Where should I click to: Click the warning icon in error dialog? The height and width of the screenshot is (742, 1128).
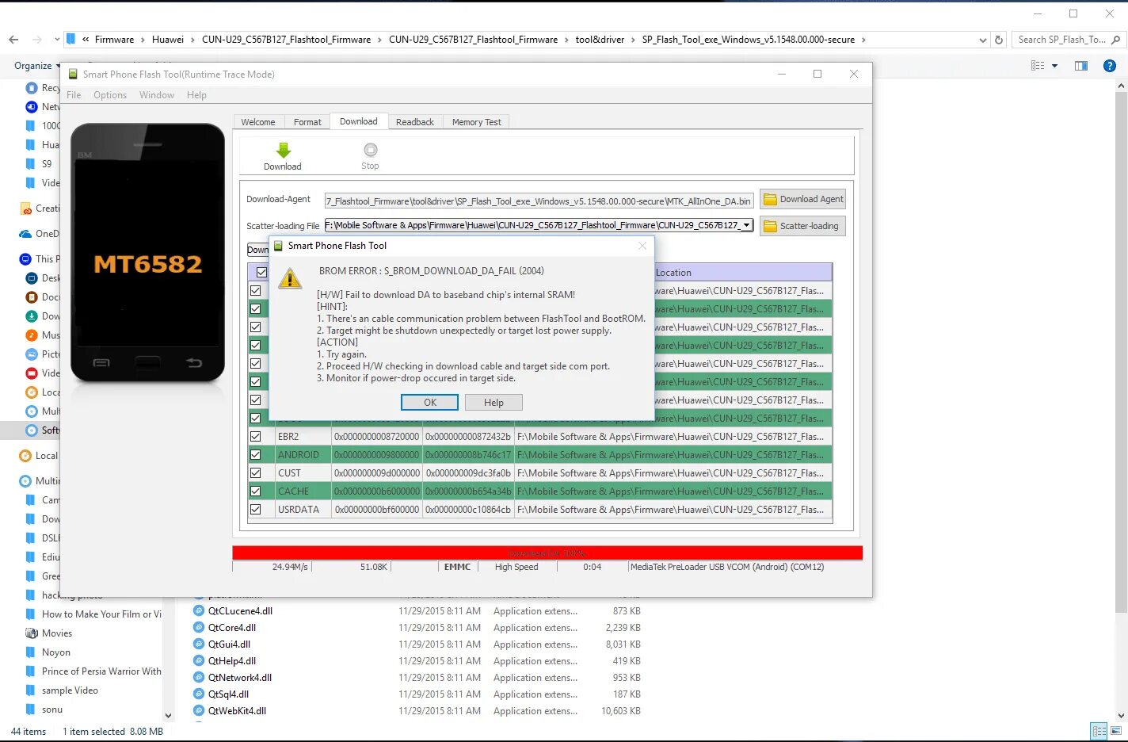point(290,278)
